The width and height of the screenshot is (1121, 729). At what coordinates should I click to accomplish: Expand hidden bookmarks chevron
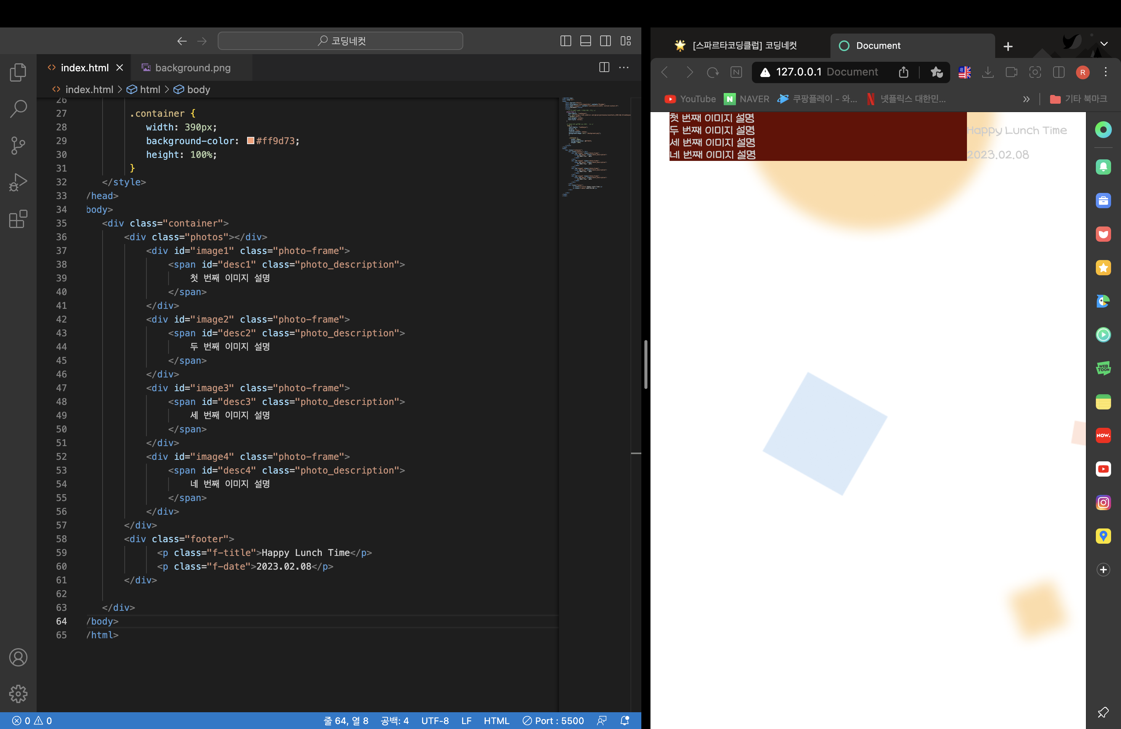[x=1026, y=99]
